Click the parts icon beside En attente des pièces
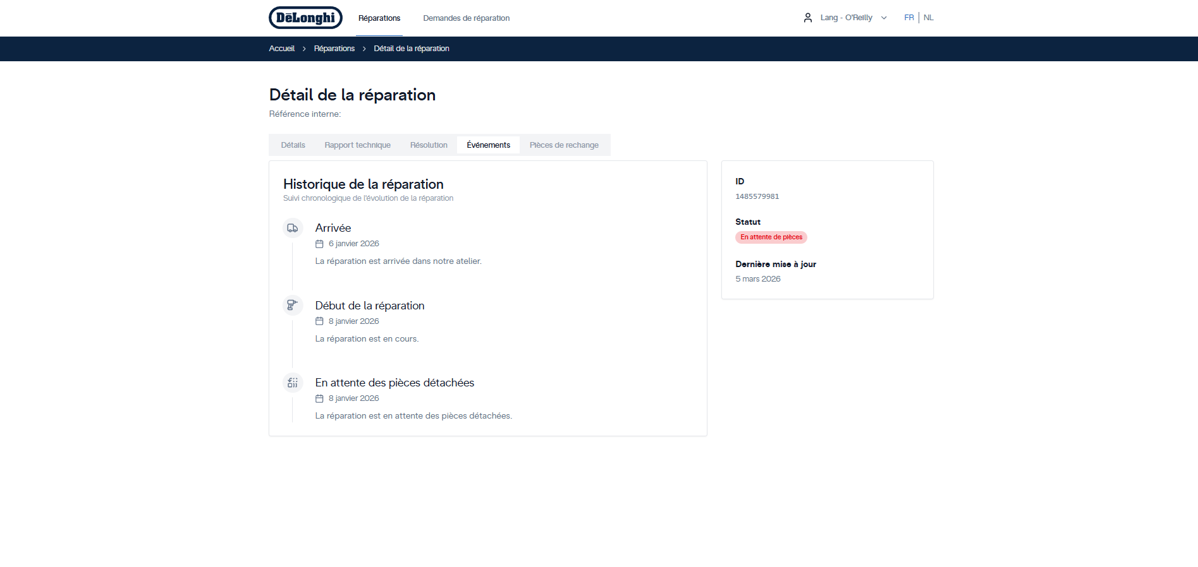The width and height of the screenshot is (1198, 567). (x=292, y=383)
